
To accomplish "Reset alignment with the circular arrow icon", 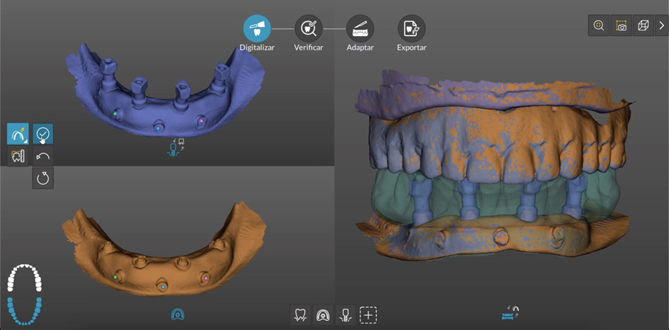I will [x=43, y=178].
